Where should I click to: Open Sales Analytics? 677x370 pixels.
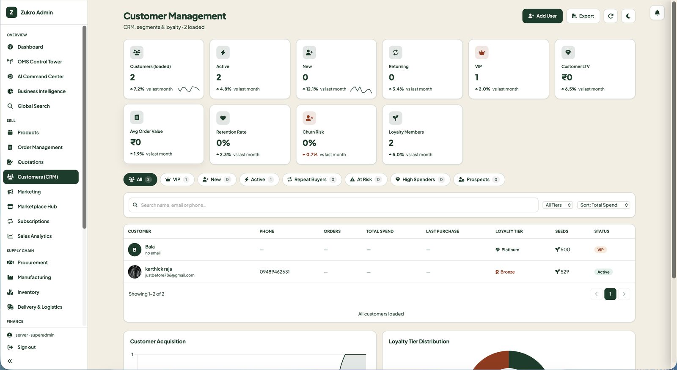coord(41,236)
